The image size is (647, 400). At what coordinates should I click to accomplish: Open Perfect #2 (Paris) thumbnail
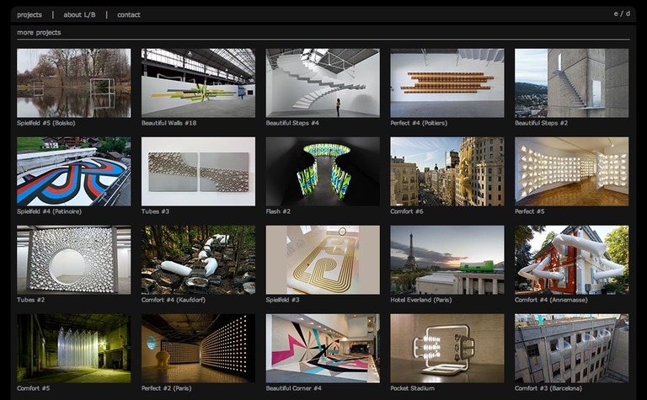199,349
